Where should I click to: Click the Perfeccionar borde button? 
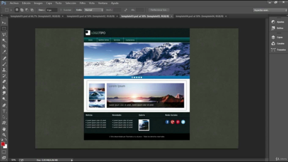tap(159, 10)
